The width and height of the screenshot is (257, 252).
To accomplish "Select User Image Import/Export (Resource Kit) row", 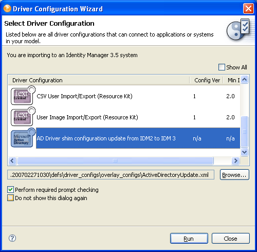I will 124,117.
